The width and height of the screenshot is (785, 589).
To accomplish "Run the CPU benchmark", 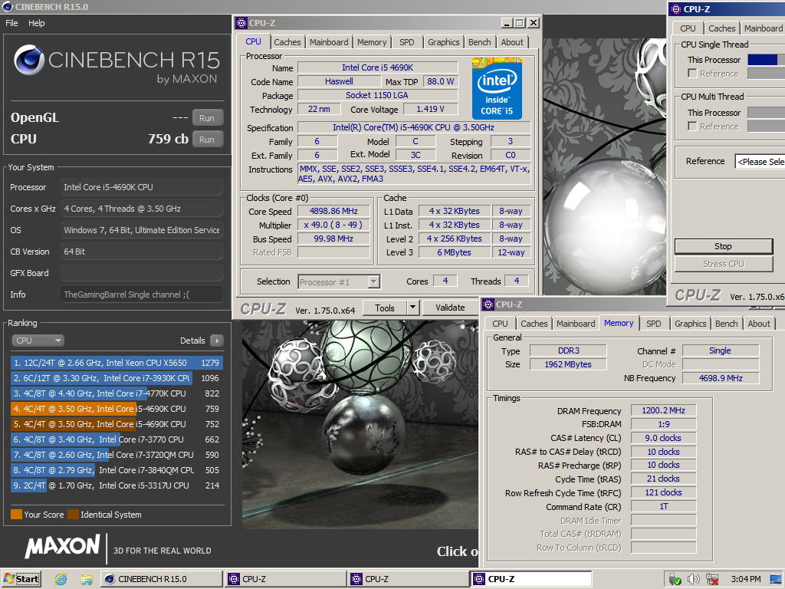I will (x=207, y=140).
